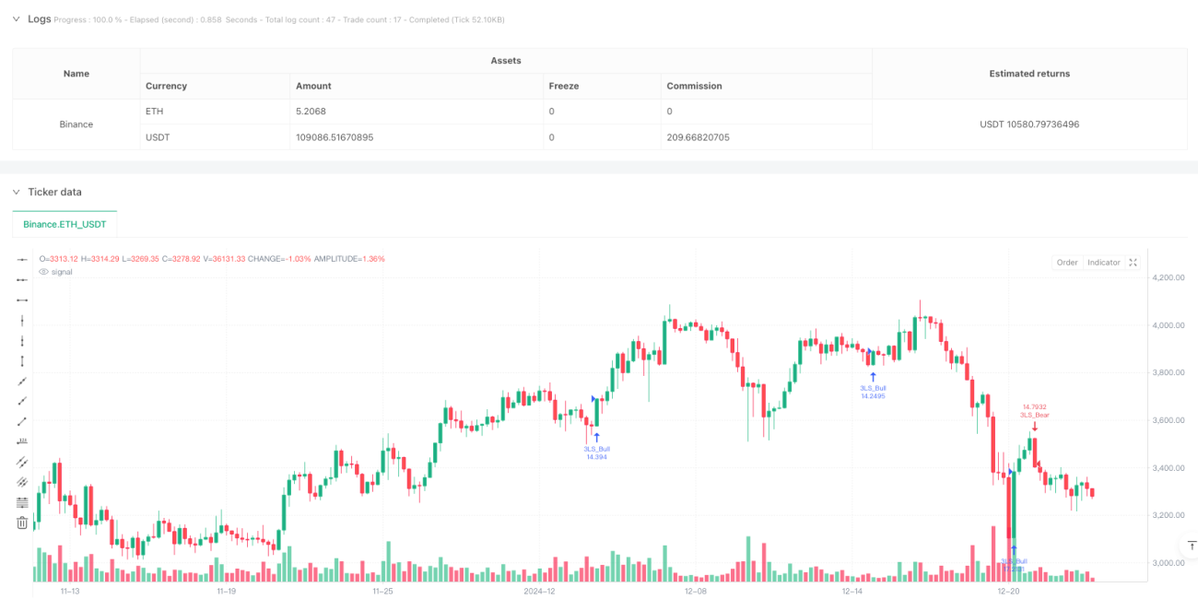Select the horizontal segment drawing tool
The image size is (1198, 599).
pyautogui.click(x=22, y=300)
